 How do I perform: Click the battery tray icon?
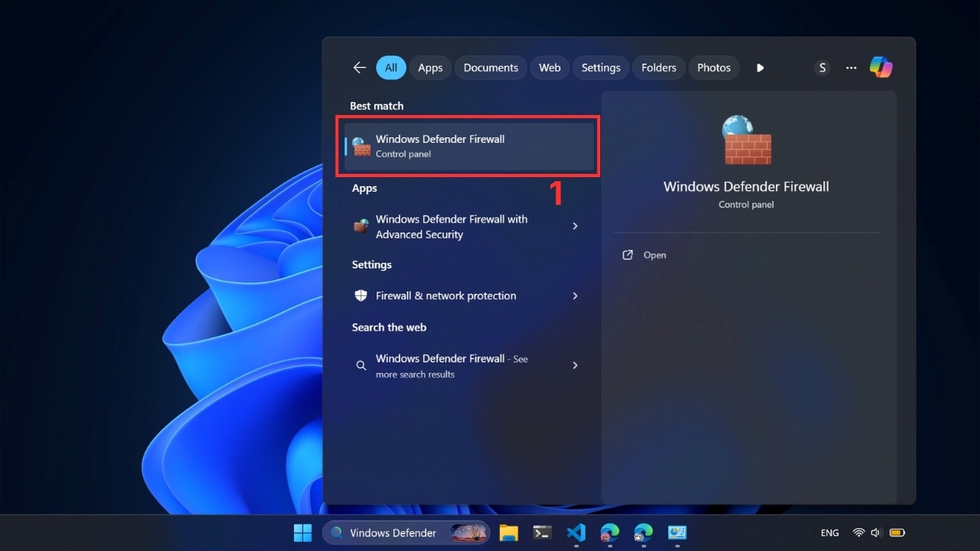pyautogui.click(x=897, y=533)
